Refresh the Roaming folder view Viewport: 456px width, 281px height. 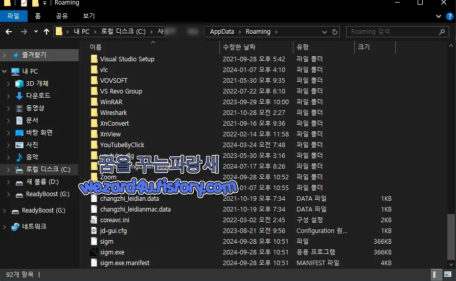pyautogui.click(x=335, y=32)
